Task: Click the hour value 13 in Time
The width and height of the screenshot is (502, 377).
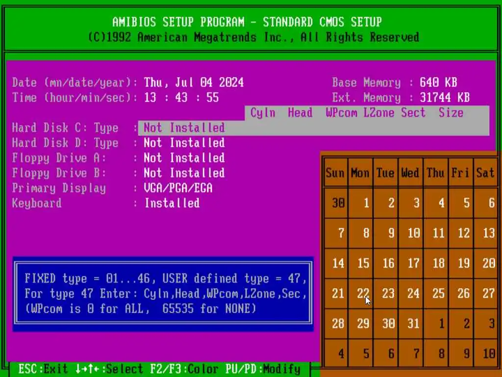Action: [x=150, y=98]
